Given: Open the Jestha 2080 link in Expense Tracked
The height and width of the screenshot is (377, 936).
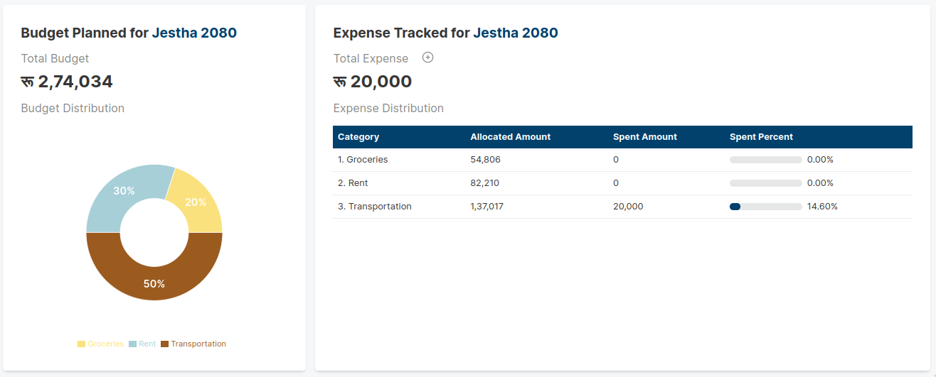Looking at the screenshot, I should coord(515,33).
